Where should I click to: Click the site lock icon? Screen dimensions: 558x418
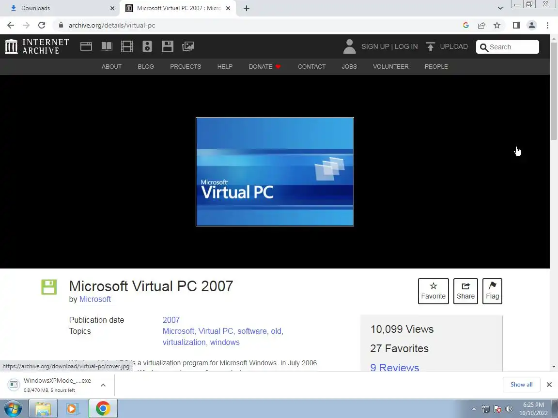pyautogui.click(x=61, y=25)
